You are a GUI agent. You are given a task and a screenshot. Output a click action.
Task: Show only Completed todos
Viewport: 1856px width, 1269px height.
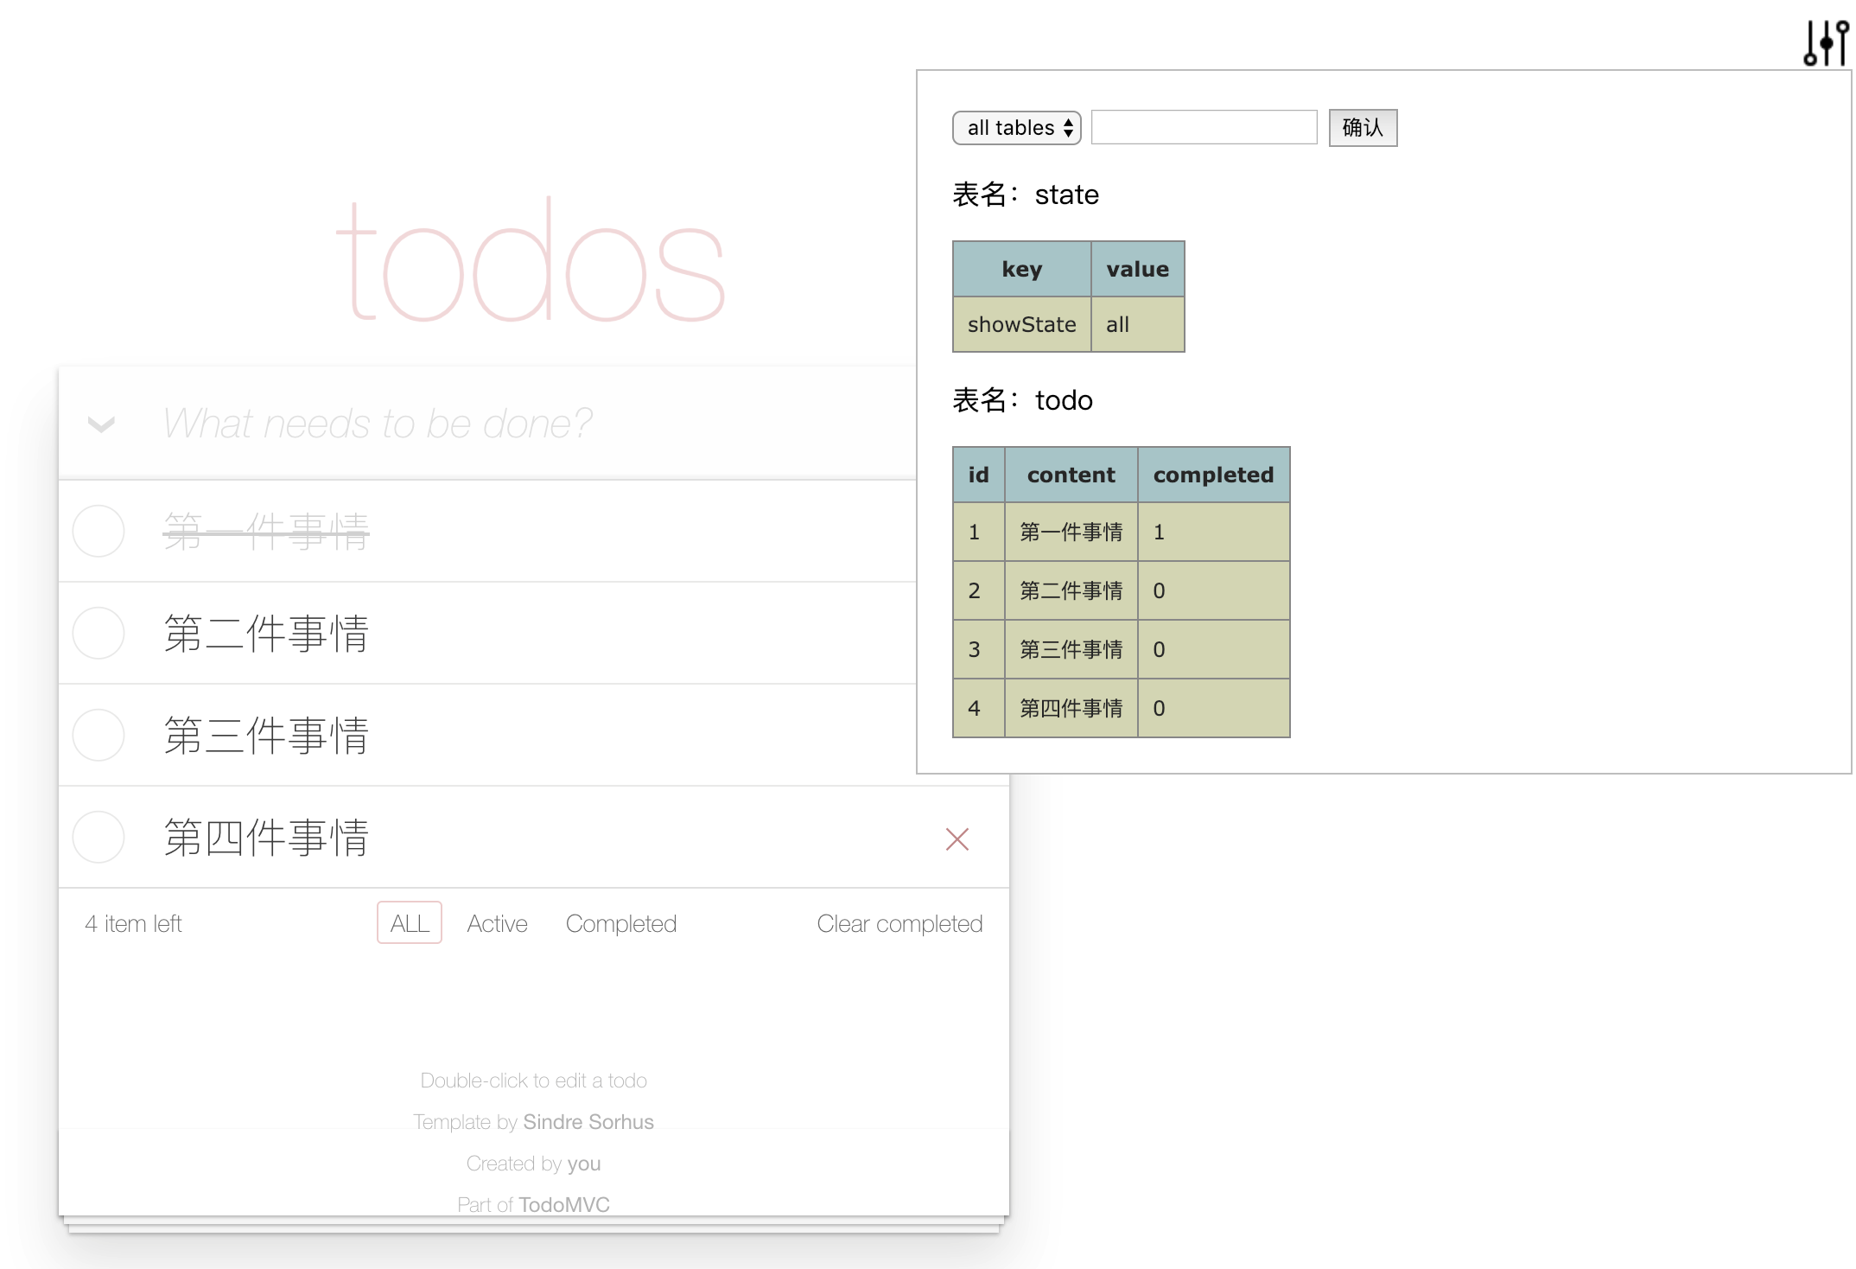point(620,923)
